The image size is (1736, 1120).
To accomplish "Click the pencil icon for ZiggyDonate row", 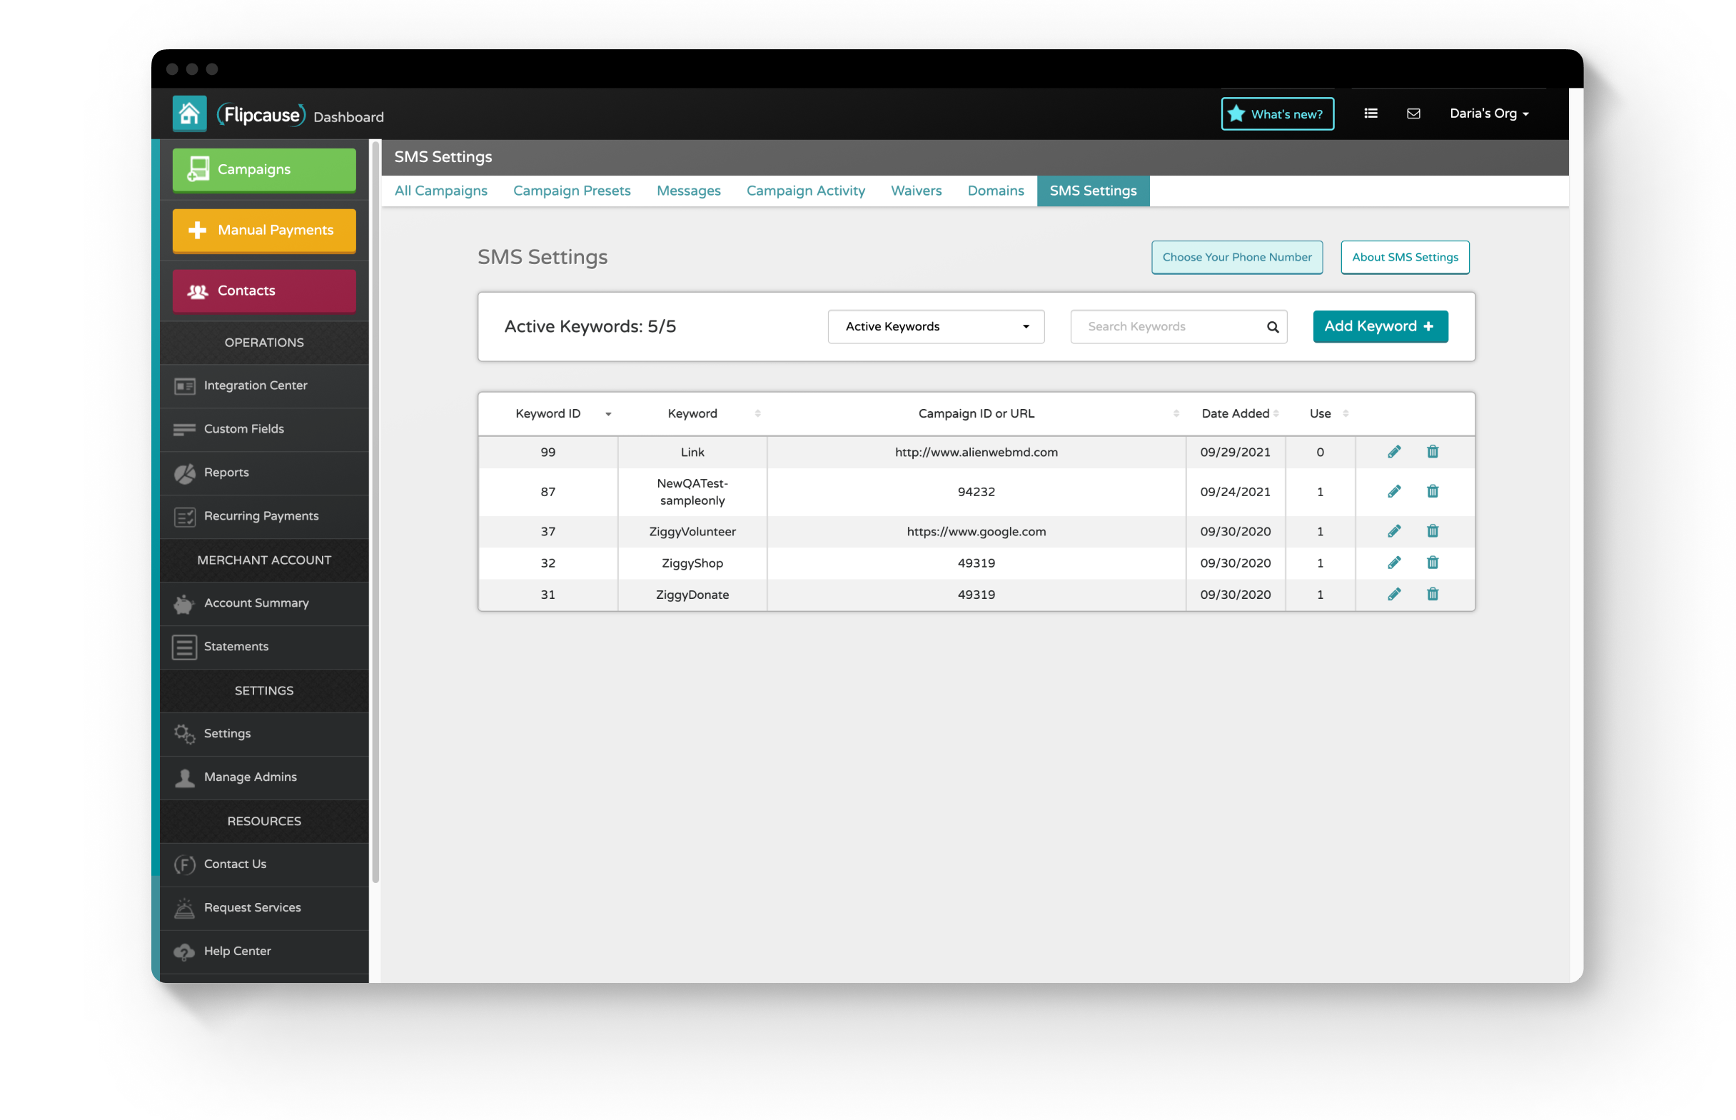I will coord(1393,594).
